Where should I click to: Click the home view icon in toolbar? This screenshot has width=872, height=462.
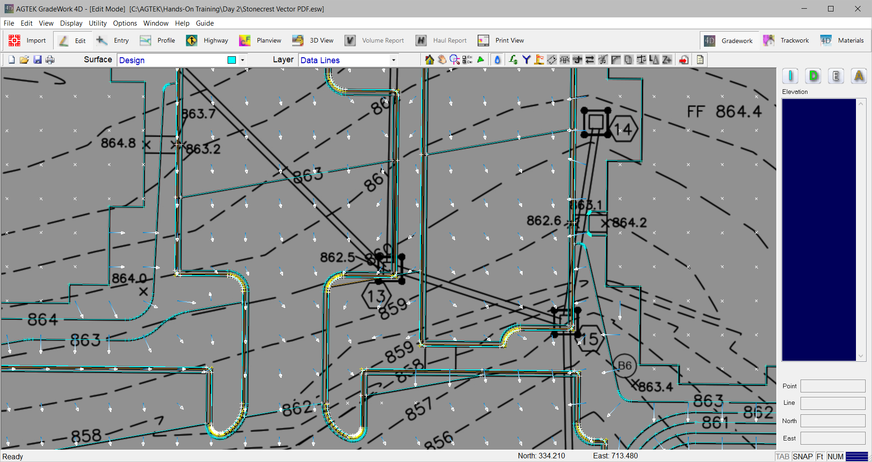tap(429, 60)
